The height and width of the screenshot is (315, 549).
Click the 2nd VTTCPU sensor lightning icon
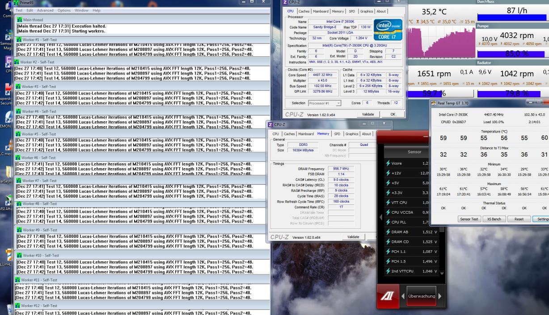(x=387, y=271)
